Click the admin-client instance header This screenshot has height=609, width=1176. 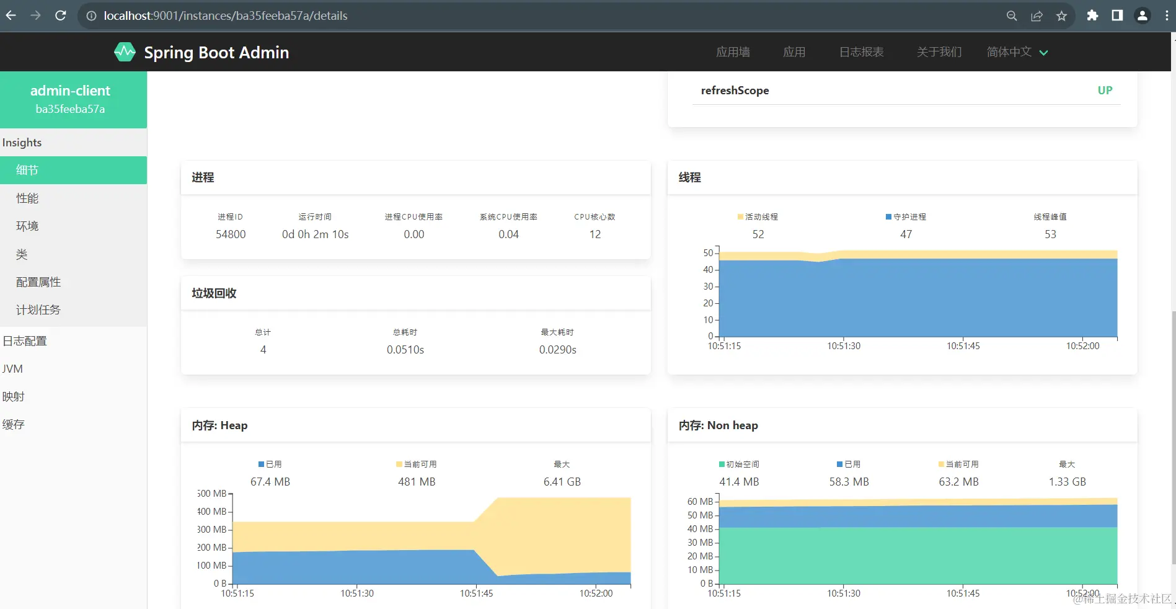73,99
